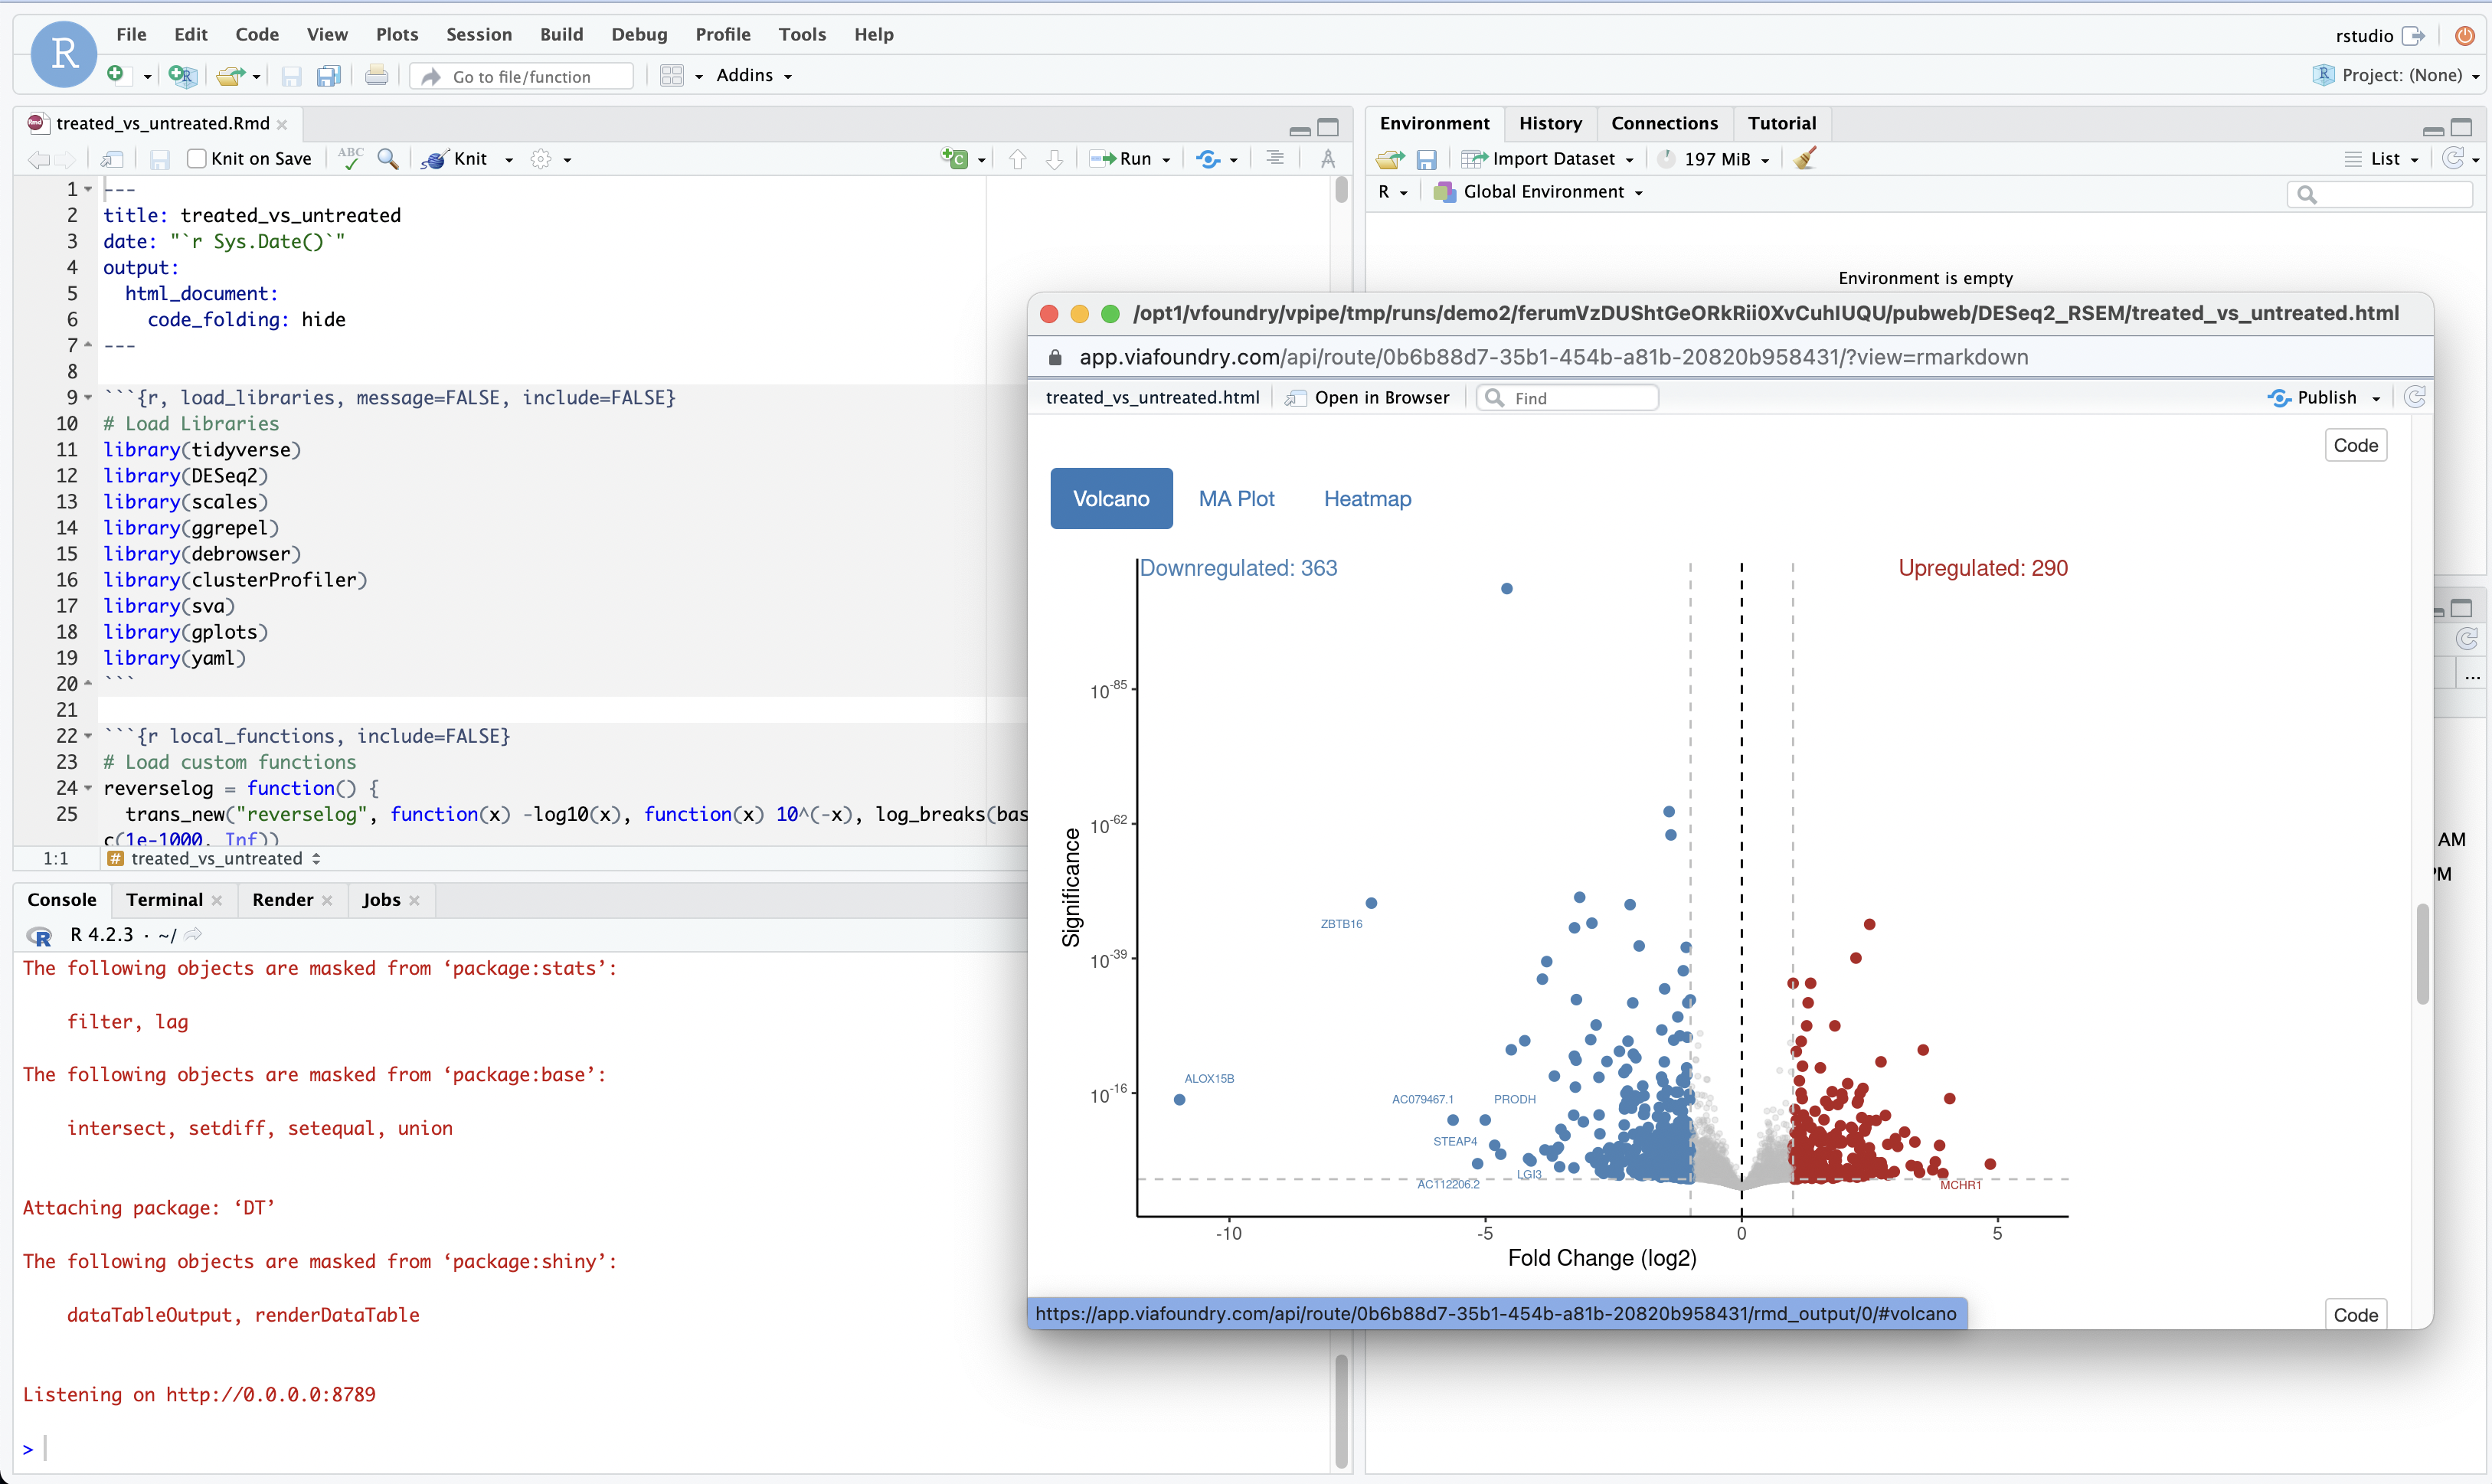The height and width of the screenshot is (1484, 2492).
Task: Click the console vertical scrollbar
Action: coord(1341,1410)
